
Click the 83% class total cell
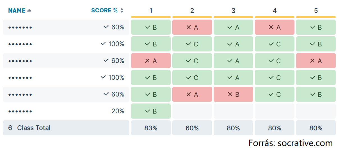click(x=151, y=128)
